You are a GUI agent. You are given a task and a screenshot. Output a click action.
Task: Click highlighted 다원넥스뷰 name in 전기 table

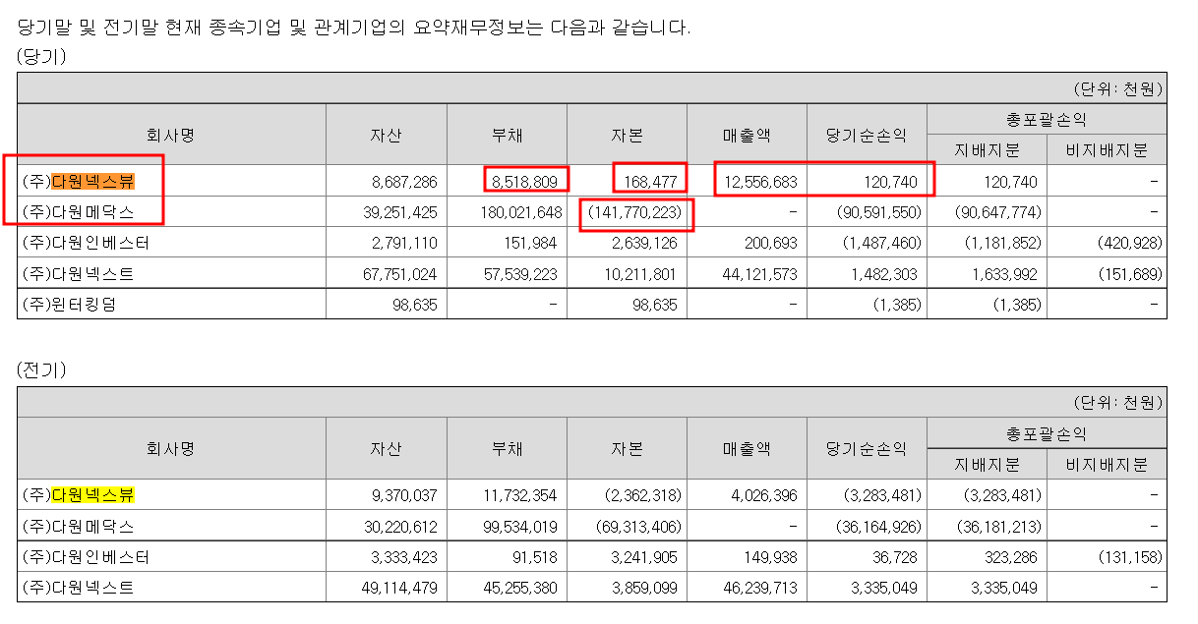[93, 494]
